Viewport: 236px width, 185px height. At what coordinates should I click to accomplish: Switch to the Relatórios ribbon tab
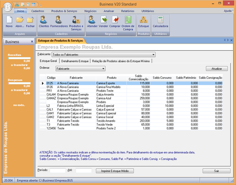point(128,11)
